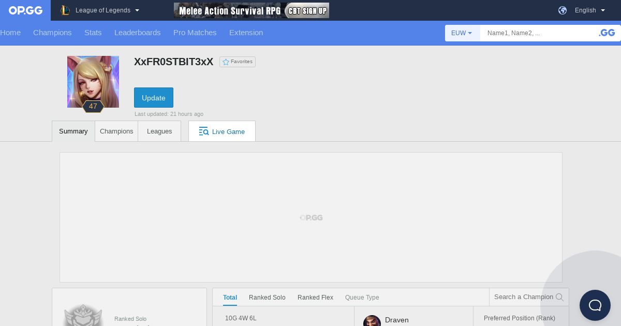Viewport: 621px width, 326px height.
Task: Click the globe language icon
Action: 563,10
